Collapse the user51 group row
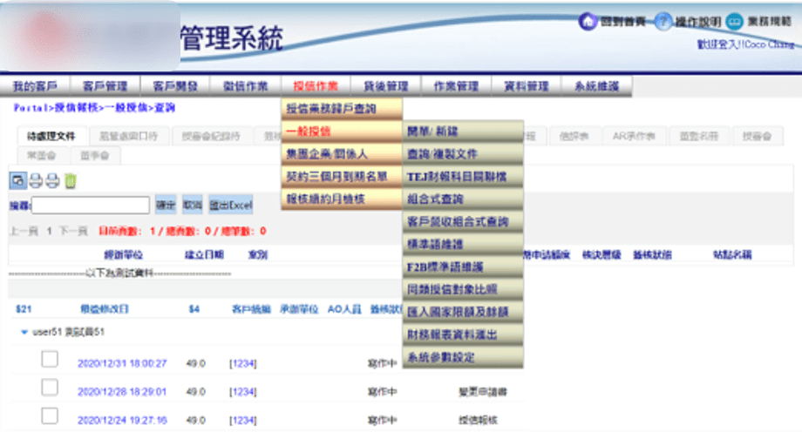Viewport: 802px width, 432px height. pyautogui.click(x=24, y=333)
